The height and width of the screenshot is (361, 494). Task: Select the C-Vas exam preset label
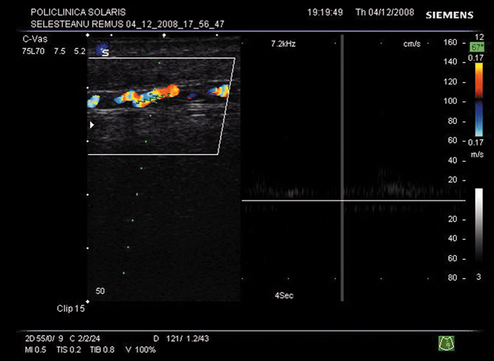[34, 40]
